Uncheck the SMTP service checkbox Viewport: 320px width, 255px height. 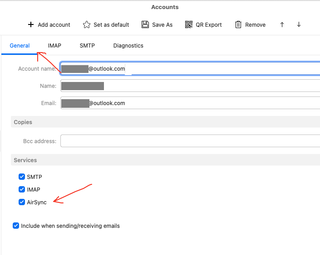coord(22,177)
